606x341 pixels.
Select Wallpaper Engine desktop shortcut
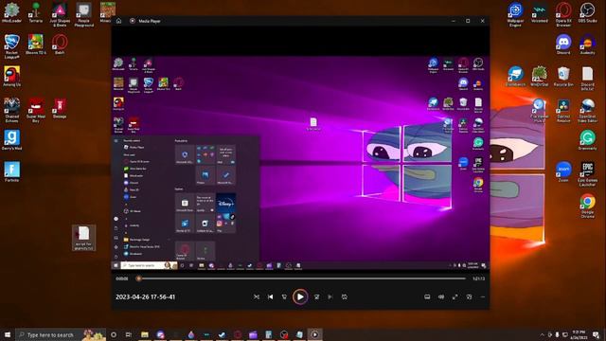click(x=515, y=14)
